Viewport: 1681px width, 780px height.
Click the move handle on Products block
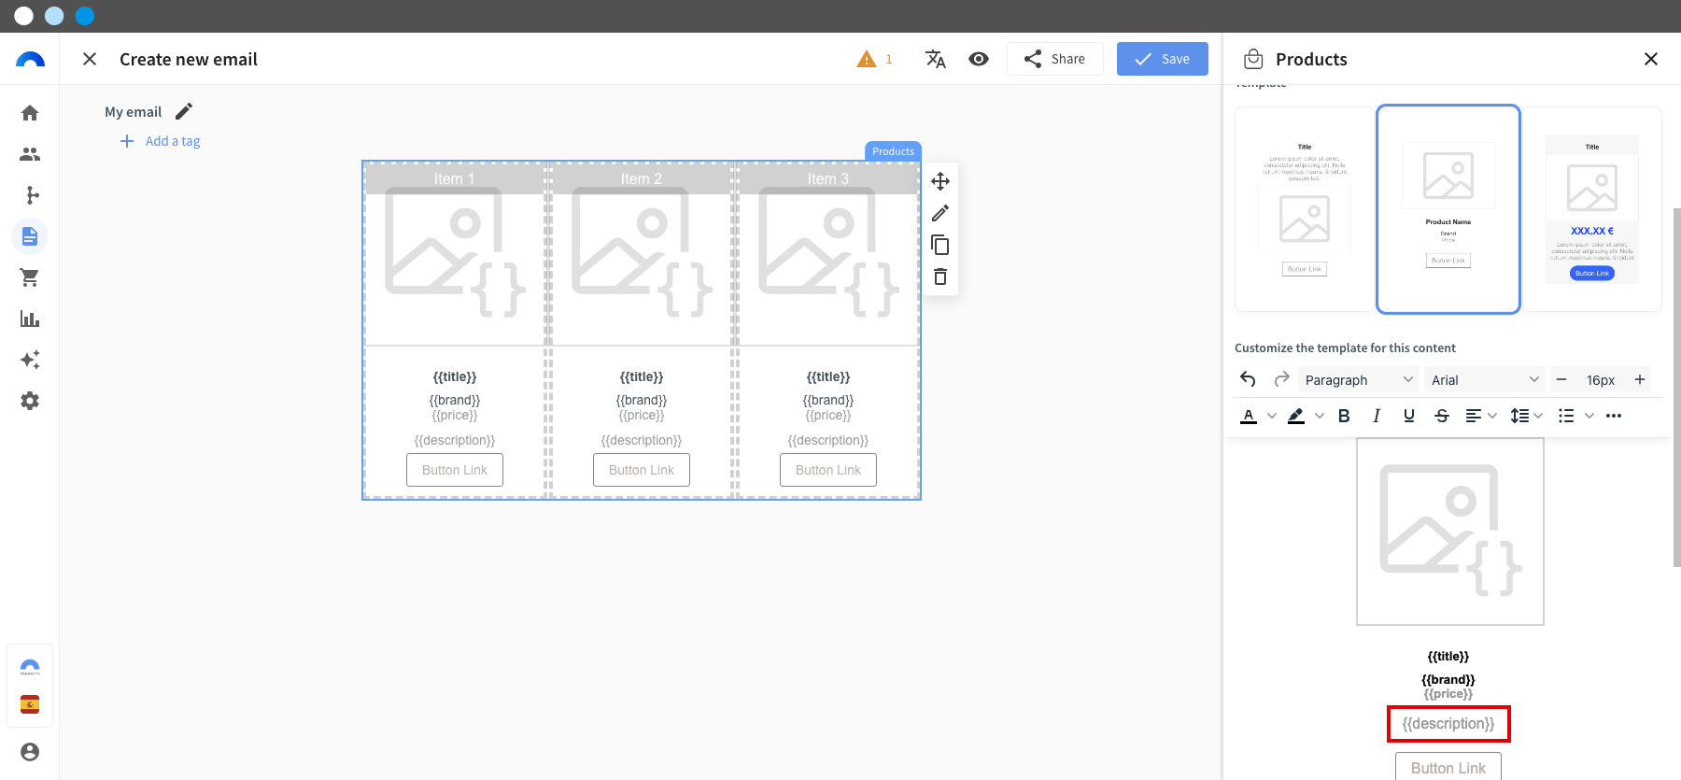tap(940, 181)
